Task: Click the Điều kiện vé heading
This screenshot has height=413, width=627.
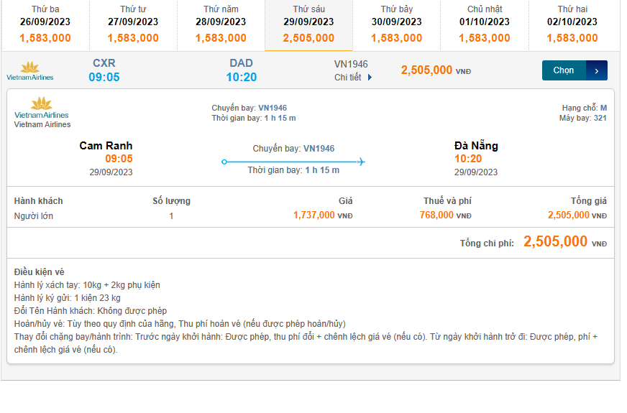Action: pyautogui.click(x=39, y=272)
